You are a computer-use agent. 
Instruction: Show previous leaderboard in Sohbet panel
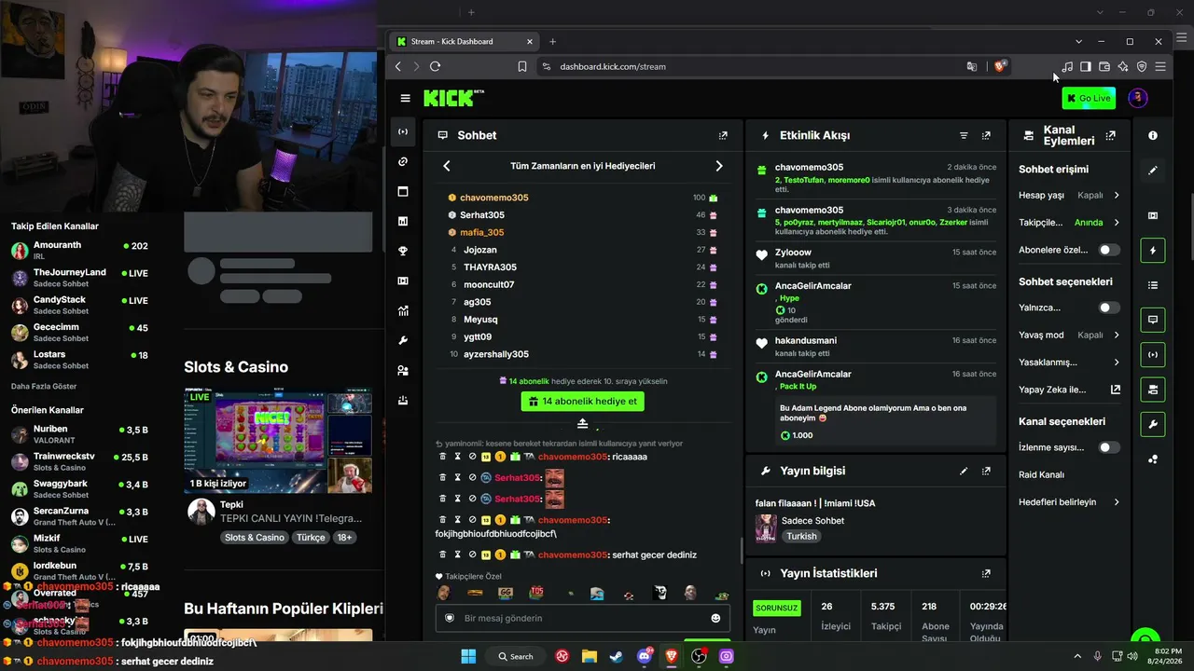tap(446, 166)
